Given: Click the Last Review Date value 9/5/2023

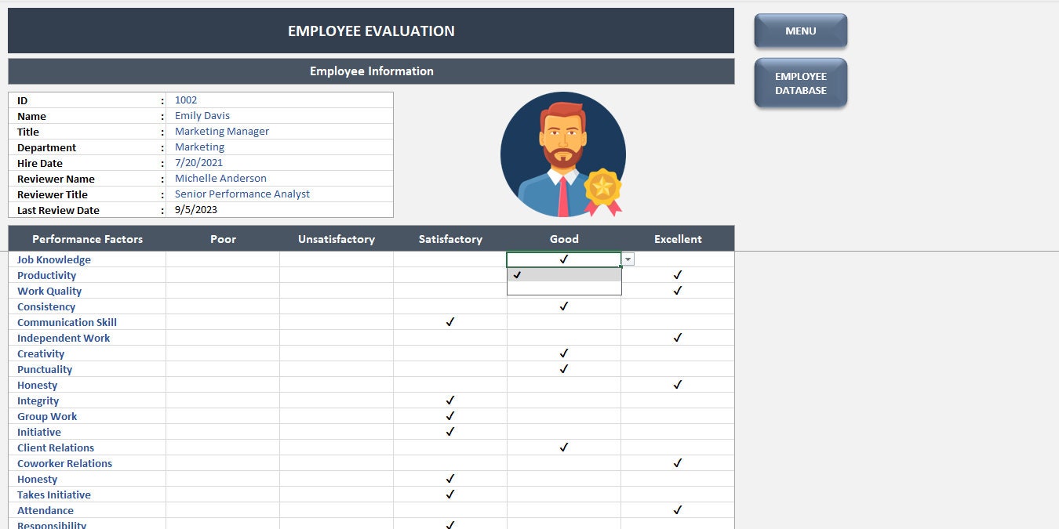Looking at the screenshot, I should [197, 209].
